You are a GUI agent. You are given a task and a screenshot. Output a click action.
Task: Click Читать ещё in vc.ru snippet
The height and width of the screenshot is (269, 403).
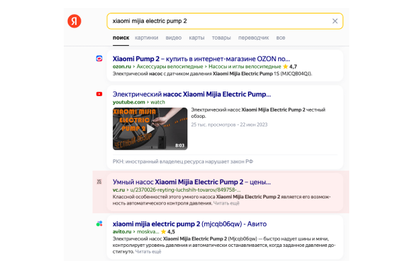pos(226,203)
